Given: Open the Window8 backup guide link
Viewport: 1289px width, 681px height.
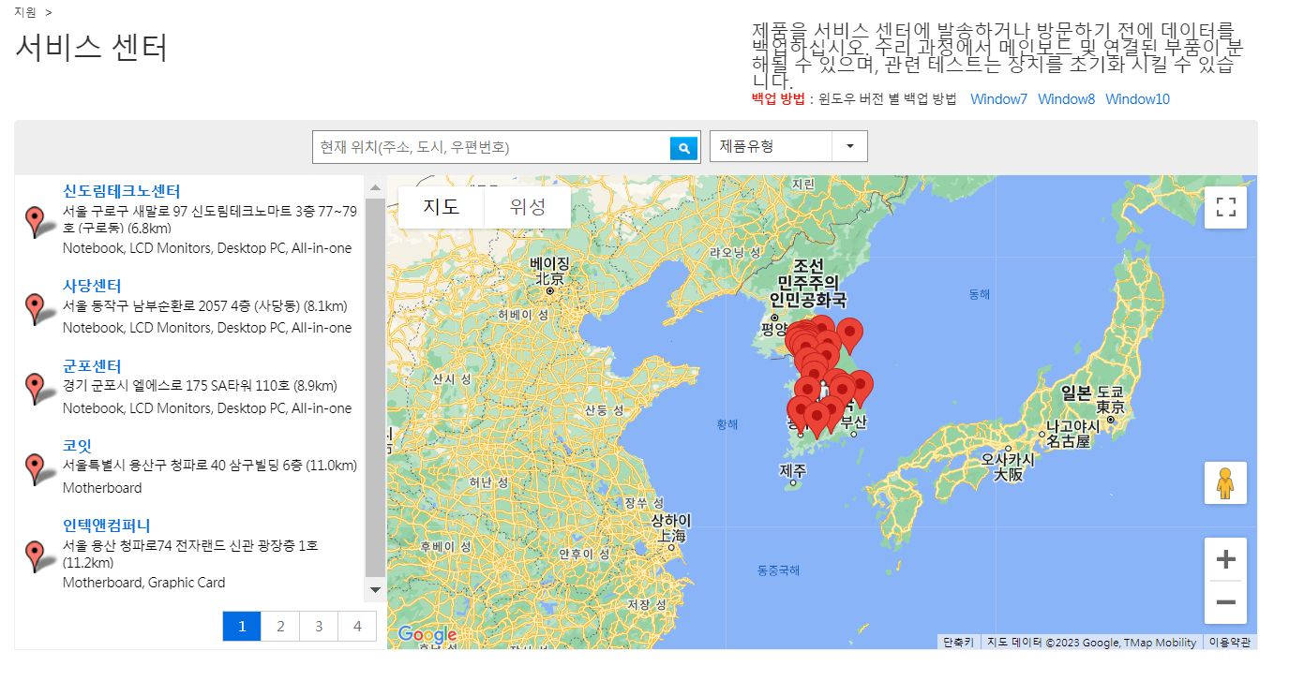Looking at the screenshot, I should [1066, 99].
